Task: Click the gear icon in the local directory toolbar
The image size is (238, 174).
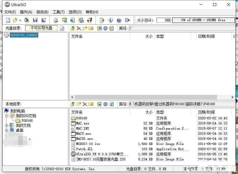Action: [x=105, y=104]
